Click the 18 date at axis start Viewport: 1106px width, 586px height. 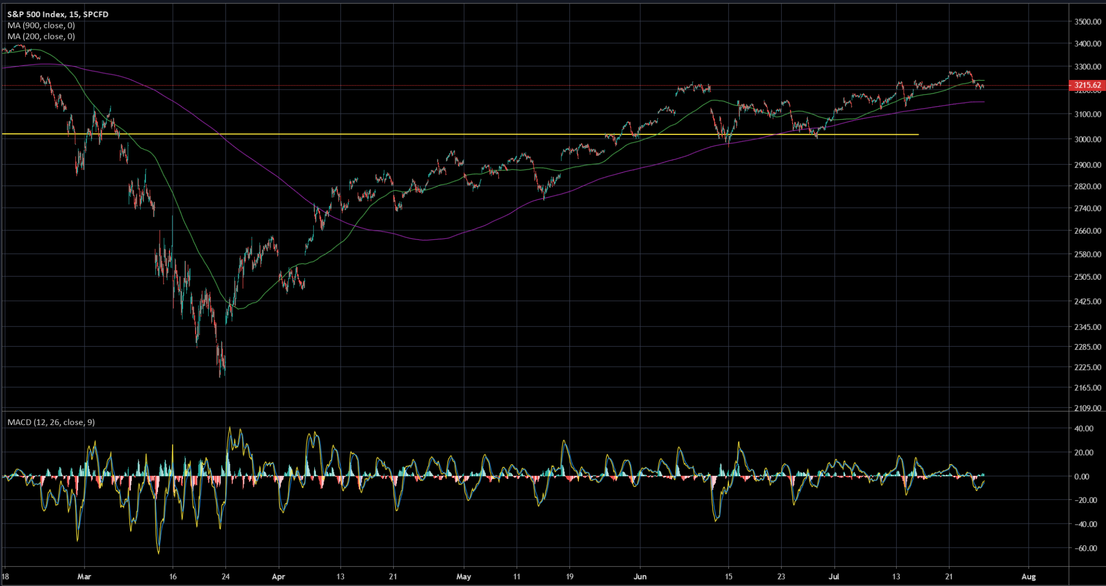tap(5, 576)
